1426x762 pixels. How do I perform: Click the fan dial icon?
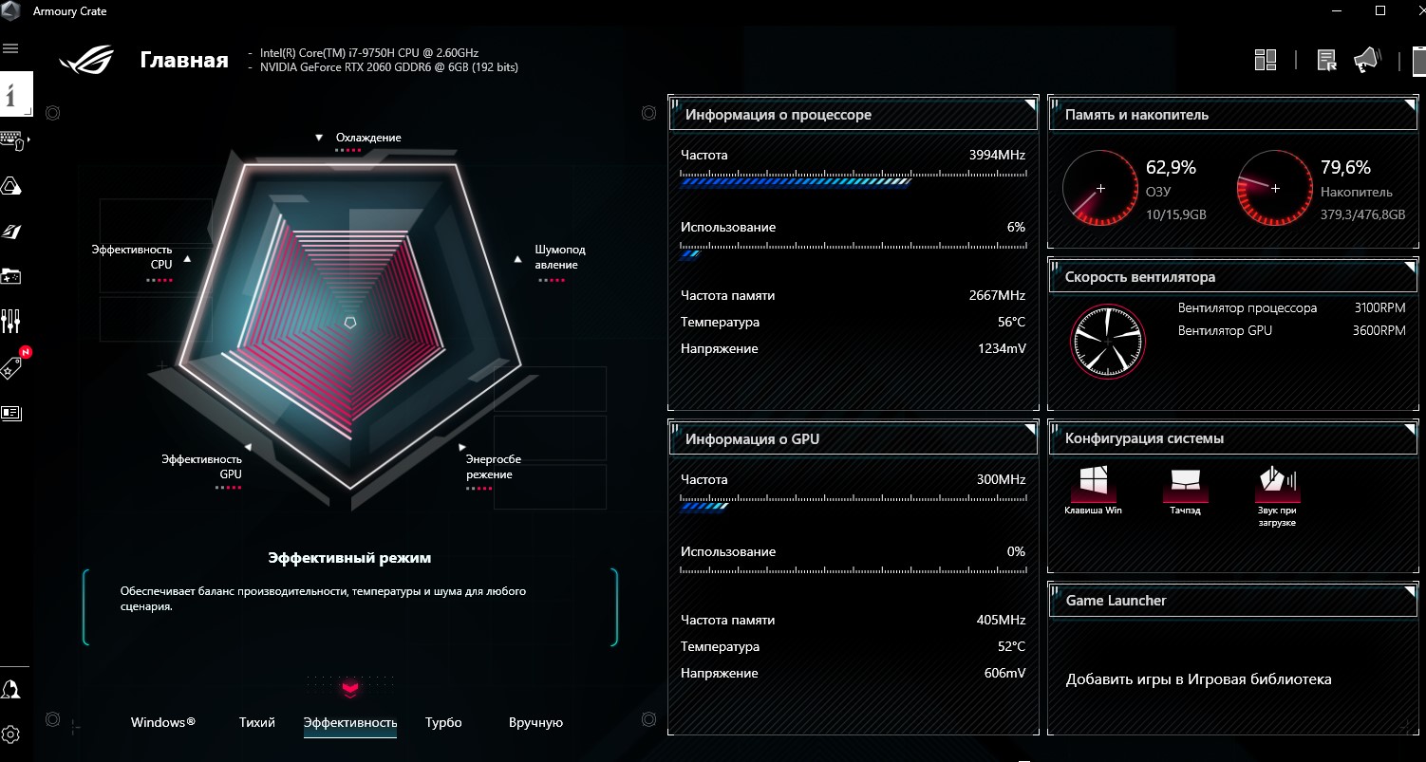click(x=1108, y=341)
